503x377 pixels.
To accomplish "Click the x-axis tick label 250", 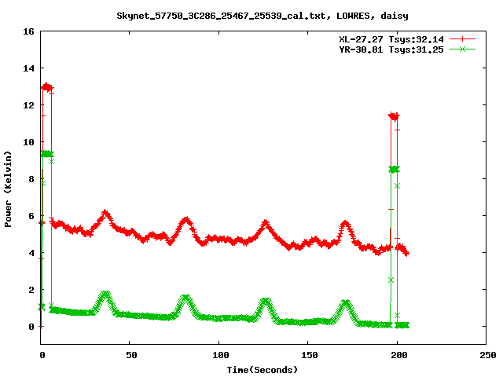I will pyautogui.click(x=488, y=355).
